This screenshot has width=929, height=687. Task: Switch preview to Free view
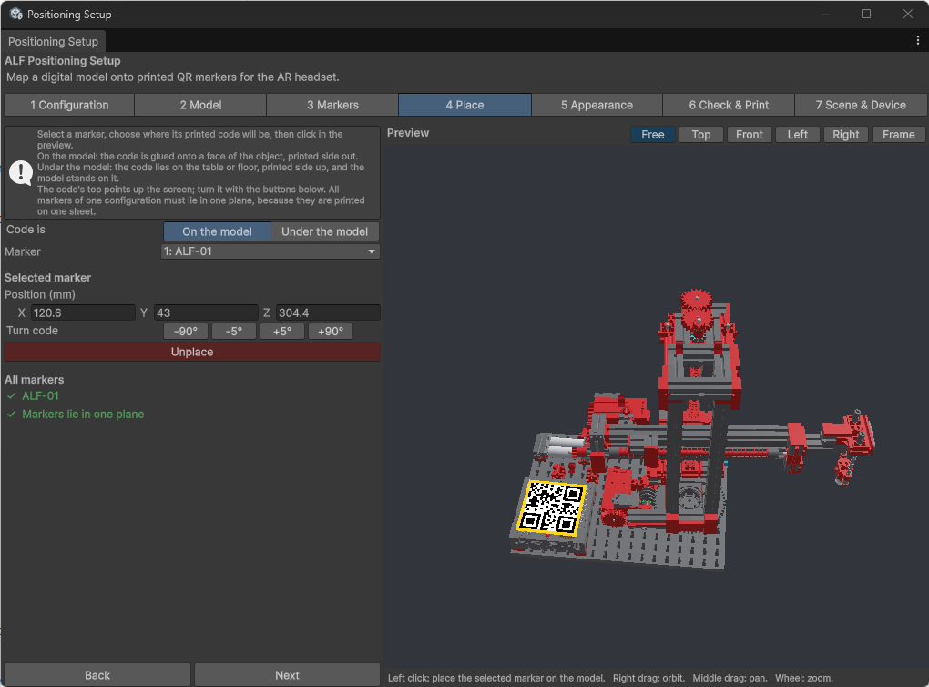653,135
